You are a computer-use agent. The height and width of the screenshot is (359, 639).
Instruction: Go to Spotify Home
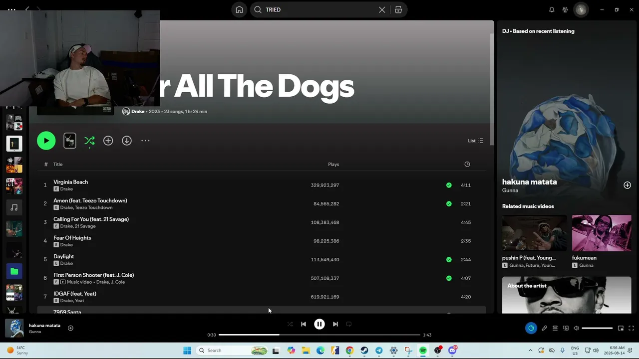239,9
